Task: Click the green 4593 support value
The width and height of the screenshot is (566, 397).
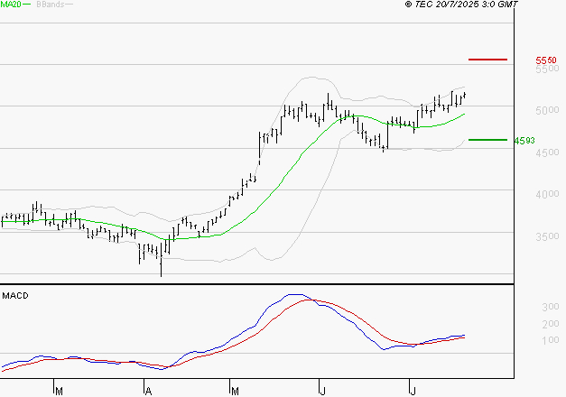Action: coord(524,141)
